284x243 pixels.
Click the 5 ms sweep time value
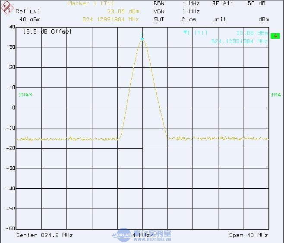(x=189, y=19)
